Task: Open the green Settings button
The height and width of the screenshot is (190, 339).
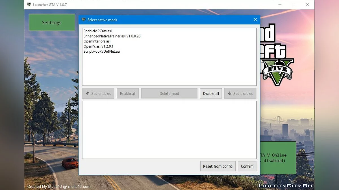Action: (x=52, y=23)
